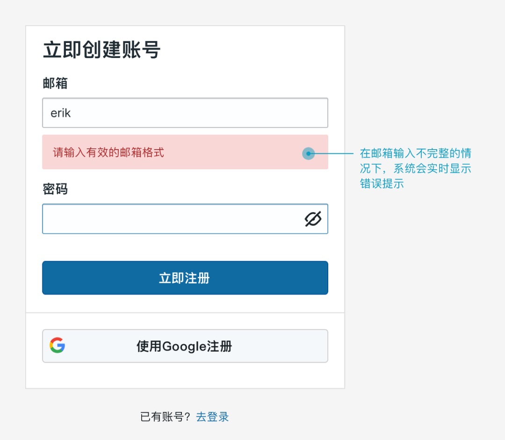The image size is (505, 440).
Task: Click the divider line above the Google button
Action: tap(185, 312)
